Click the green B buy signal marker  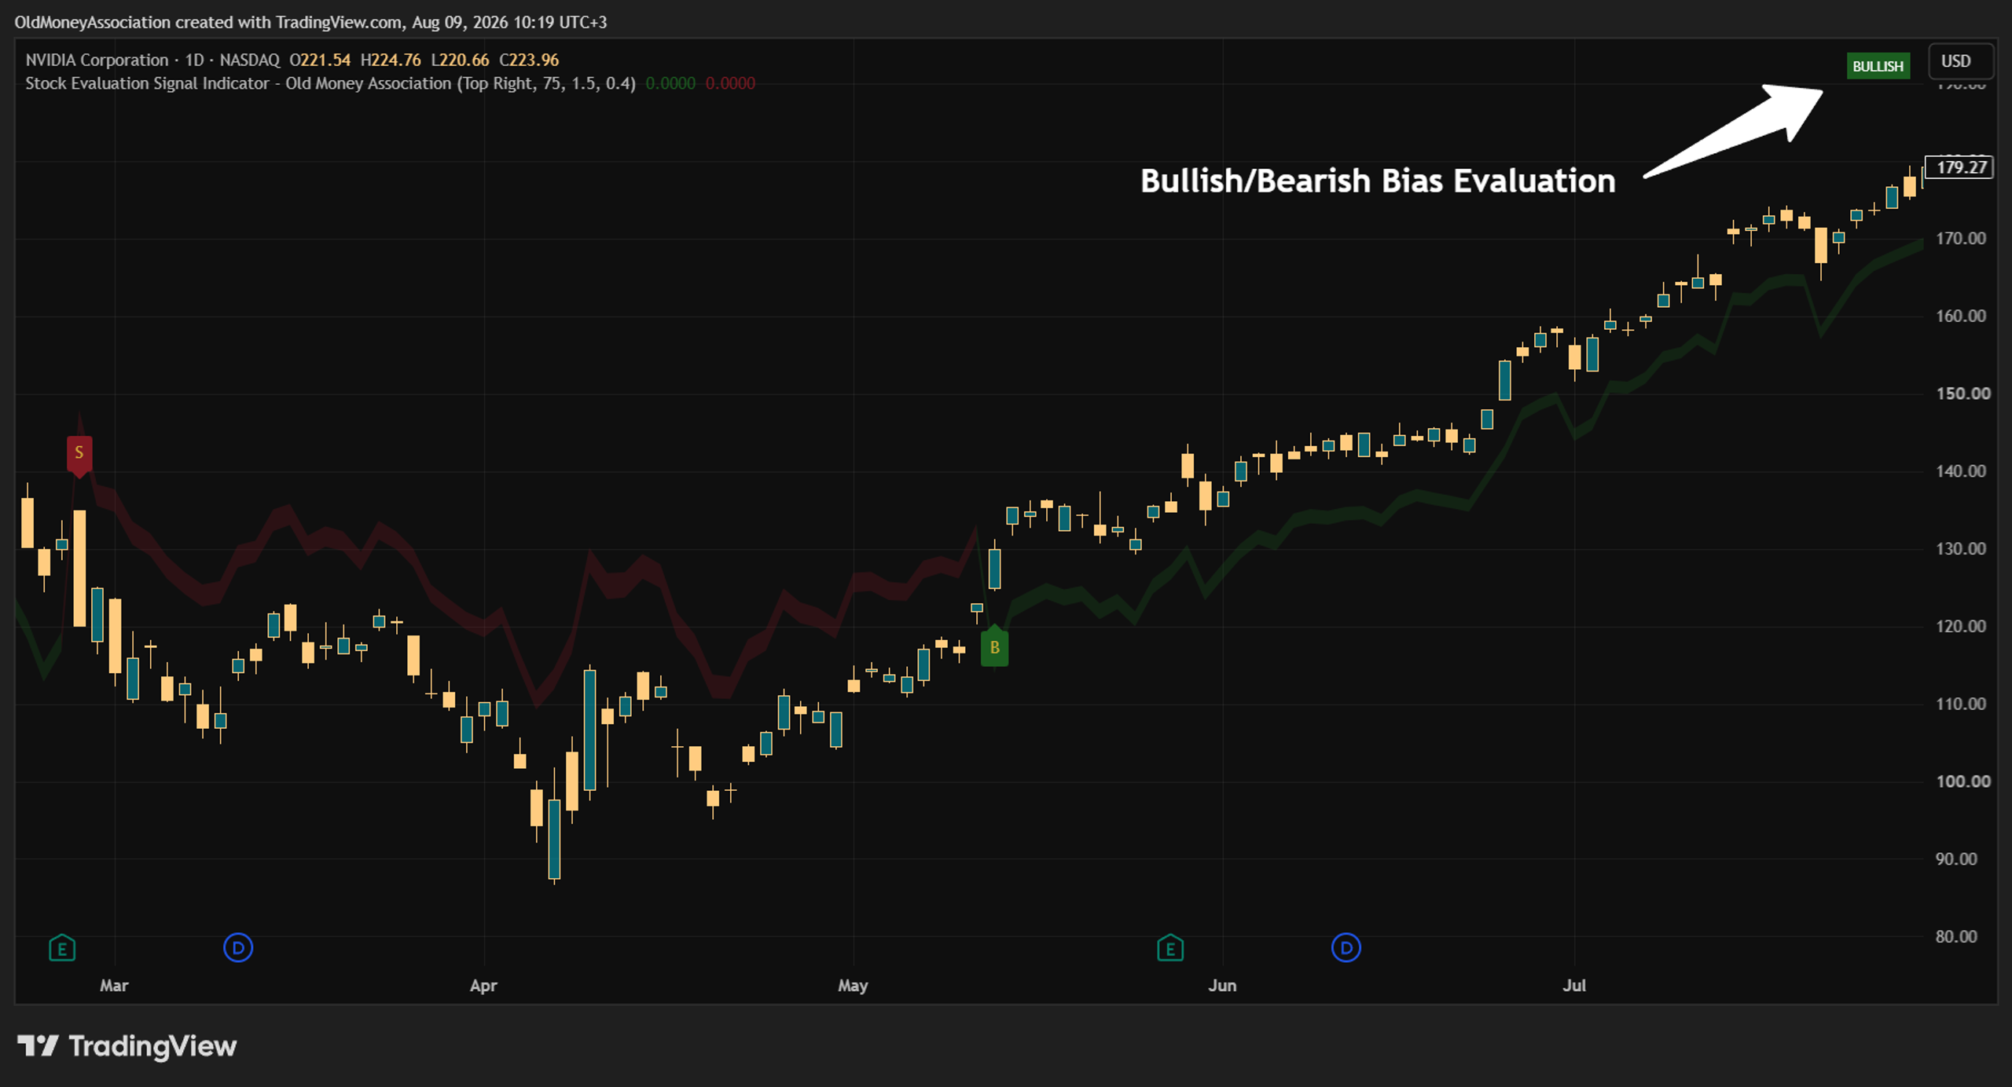click(995, 646)
